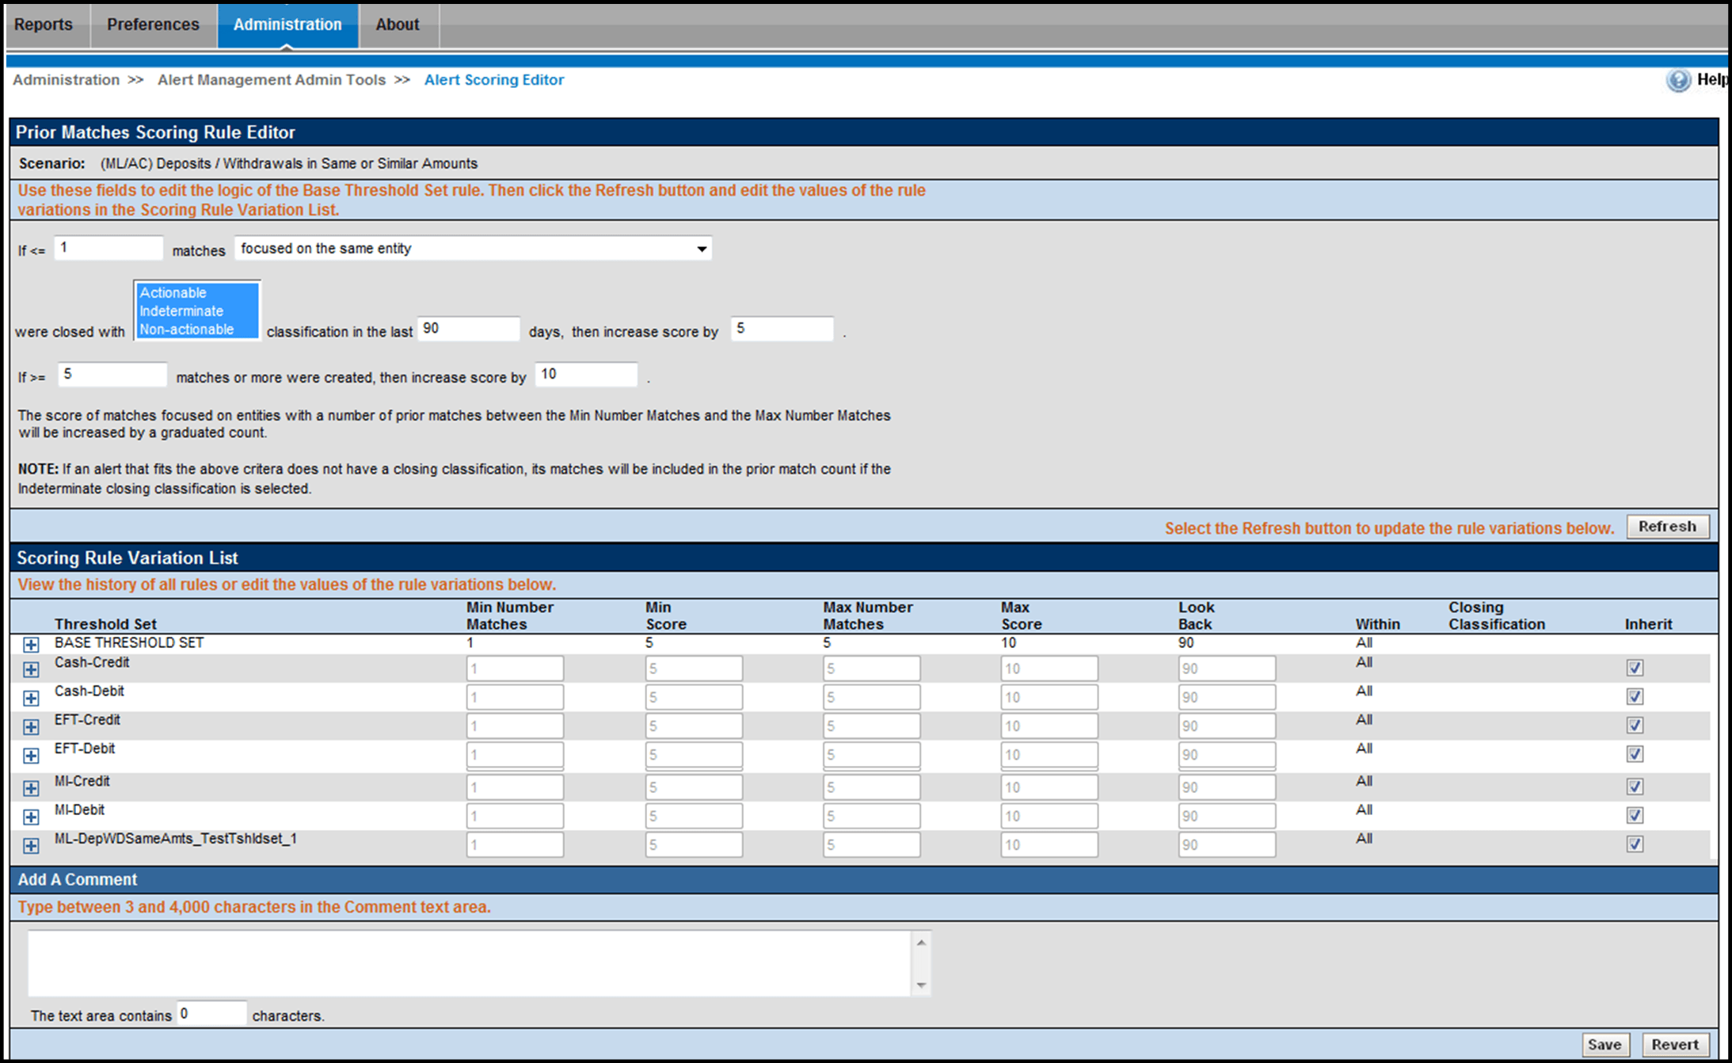1732x1063 pixels.
Task: Expand the BASE THRESHOLD SET row
Action: [x=31, y=645]
